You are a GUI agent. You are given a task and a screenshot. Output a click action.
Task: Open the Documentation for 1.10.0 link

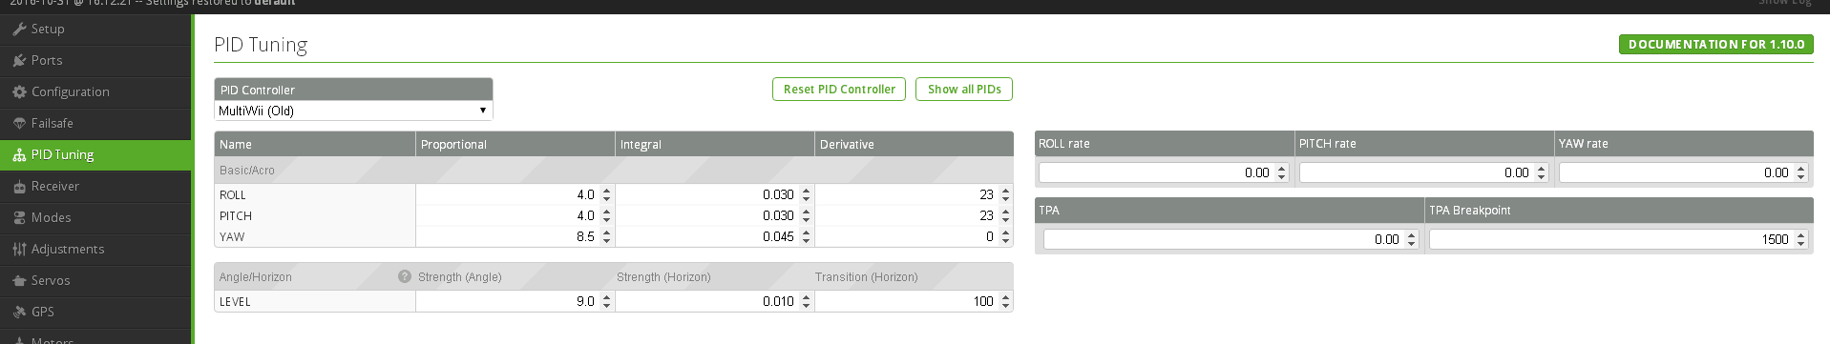(x=1716, y=44)
